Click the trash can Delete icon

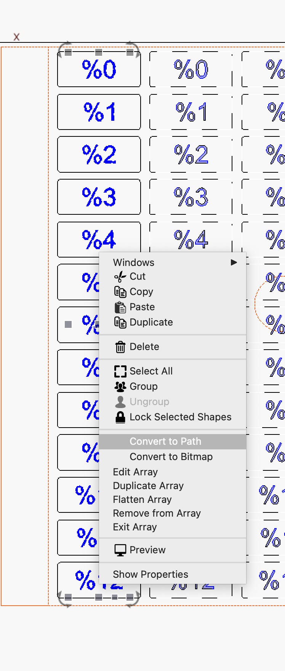120,347
